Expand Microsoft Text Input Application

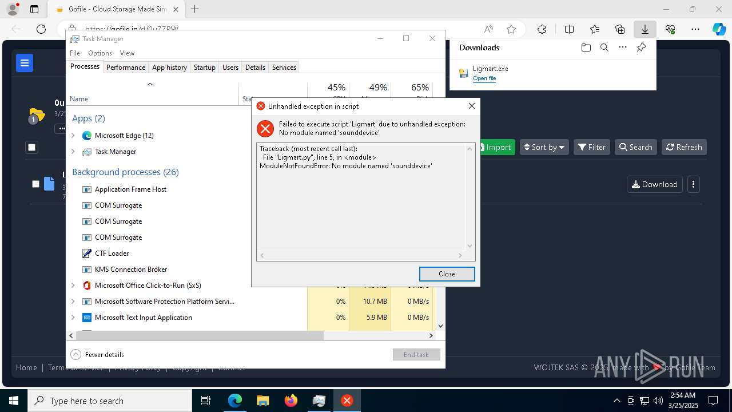(x=73, y=318)
